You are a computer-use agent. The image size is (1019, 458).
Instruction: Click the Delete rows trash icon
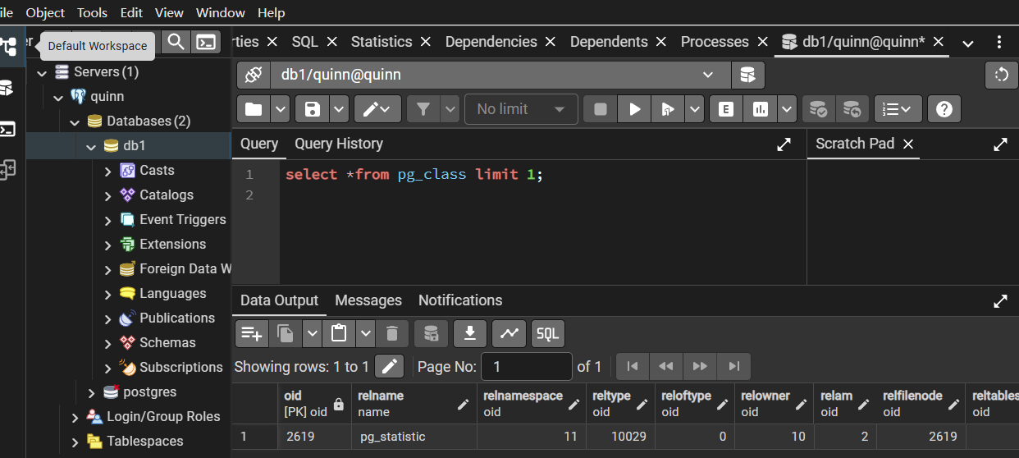coord(391,333)
